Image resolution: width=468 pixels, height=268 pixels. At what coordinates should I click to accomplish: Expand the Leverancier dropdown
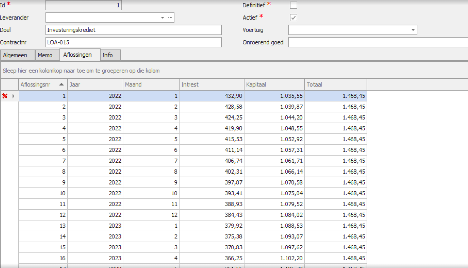tap(163, 18)
